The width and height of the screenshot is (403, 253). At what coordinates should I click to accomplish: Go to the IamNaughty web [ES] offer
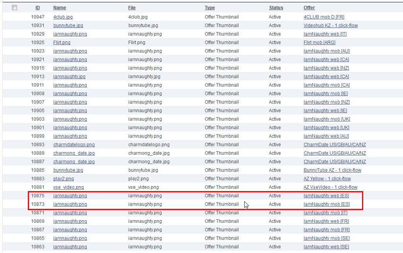tap(326, 196)
